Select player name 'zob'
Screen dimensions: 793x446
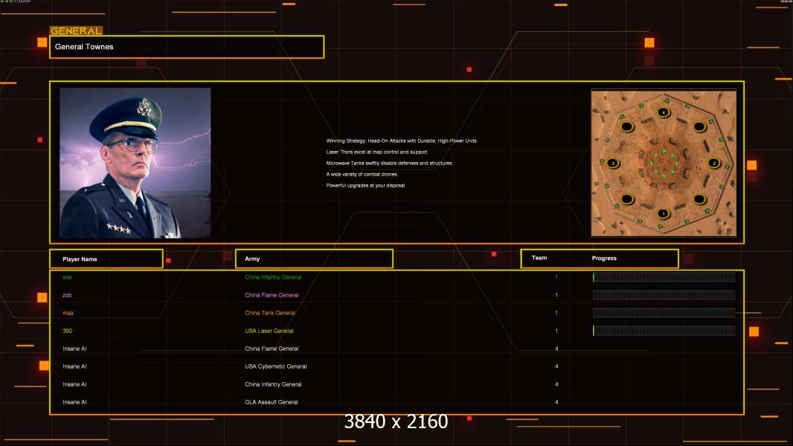pos(67,295)
